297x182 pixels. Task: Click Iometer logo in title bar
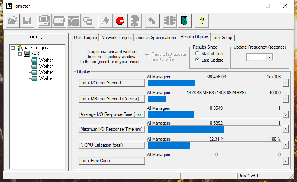9,6
